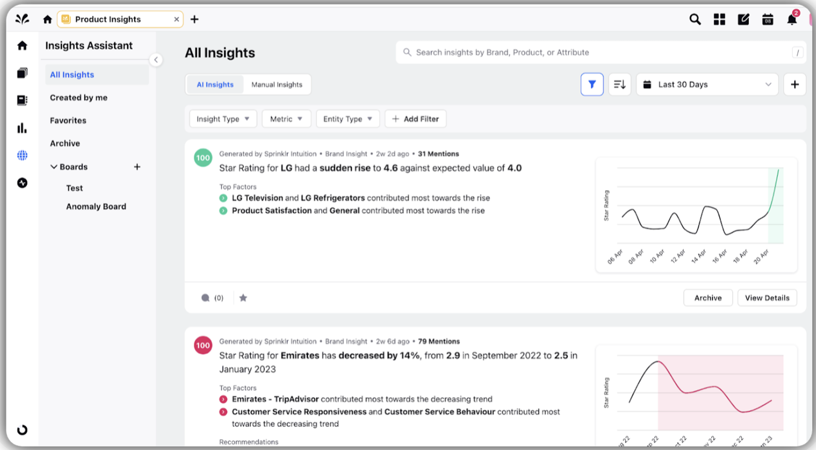Close the Product Insights tab
Screen dimensions: 816x450
coord(176,19)
